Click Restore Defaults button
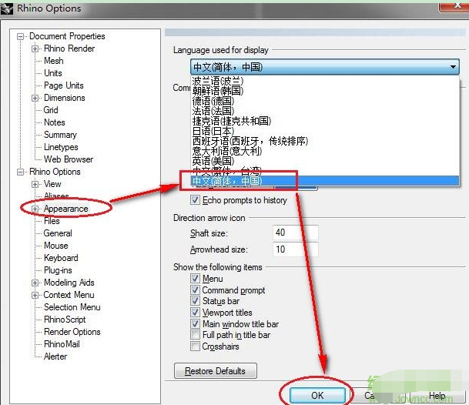The height and width of the screenshot is (405, 469). [216, 371]
